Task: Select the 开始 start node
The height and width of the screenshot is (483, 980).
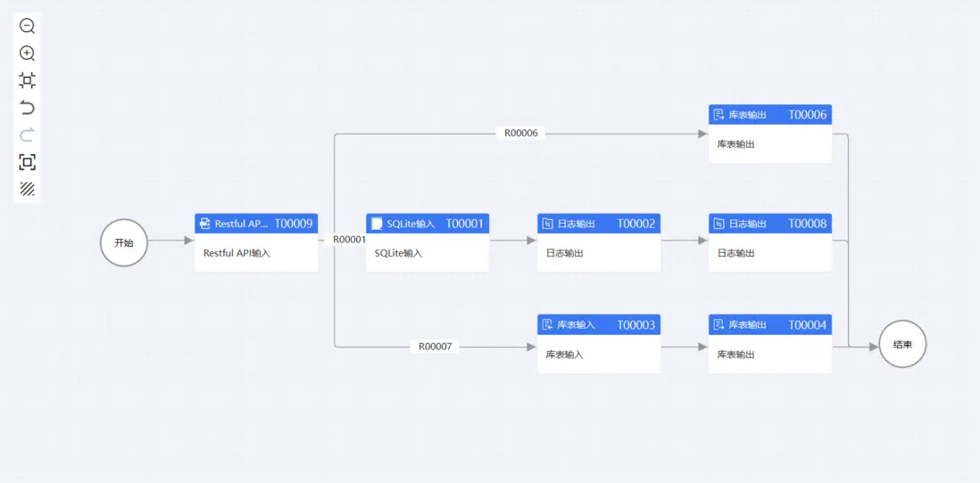Action: (x=123, y=242)
